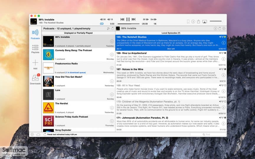Click the cloud sync icon in status bar
The width and height of the screenshot is (255, 159).
(38, 134)
